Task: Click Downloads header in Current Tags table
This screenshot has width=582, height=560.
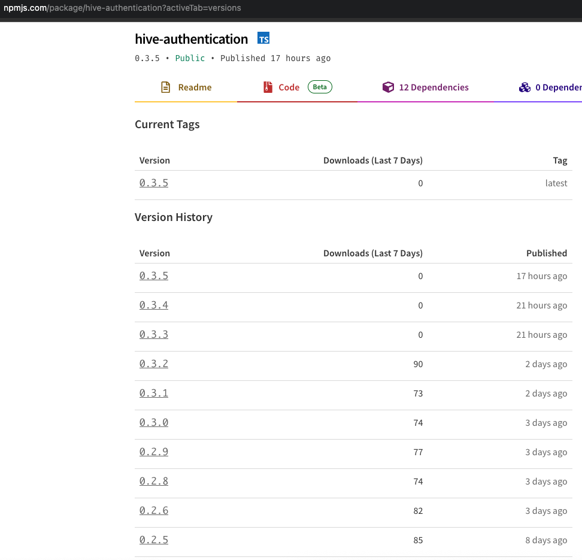Action: tap(373, 161)
